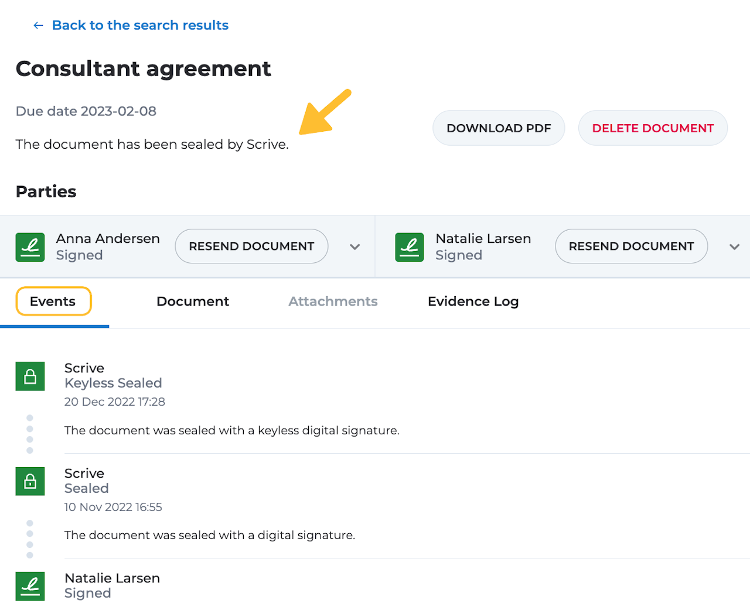Click the Delete Document button
The height and width of the screenshot is (607, 750).
[653, 128]
